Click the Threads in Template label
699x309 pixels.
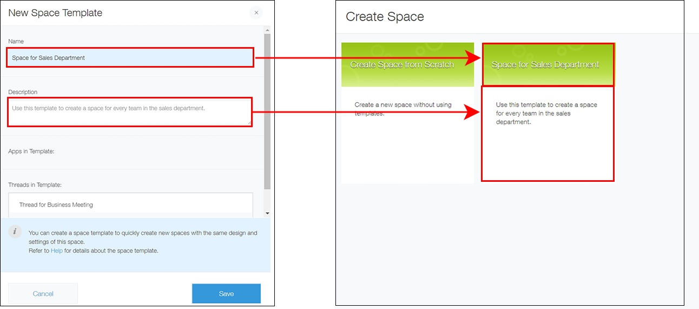pos(35,185)
